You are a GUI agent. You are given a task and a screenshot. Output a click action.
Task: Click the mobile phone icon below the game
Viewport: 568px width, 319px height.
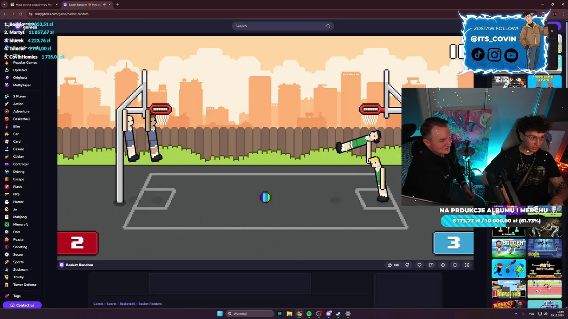pos(455,265)
